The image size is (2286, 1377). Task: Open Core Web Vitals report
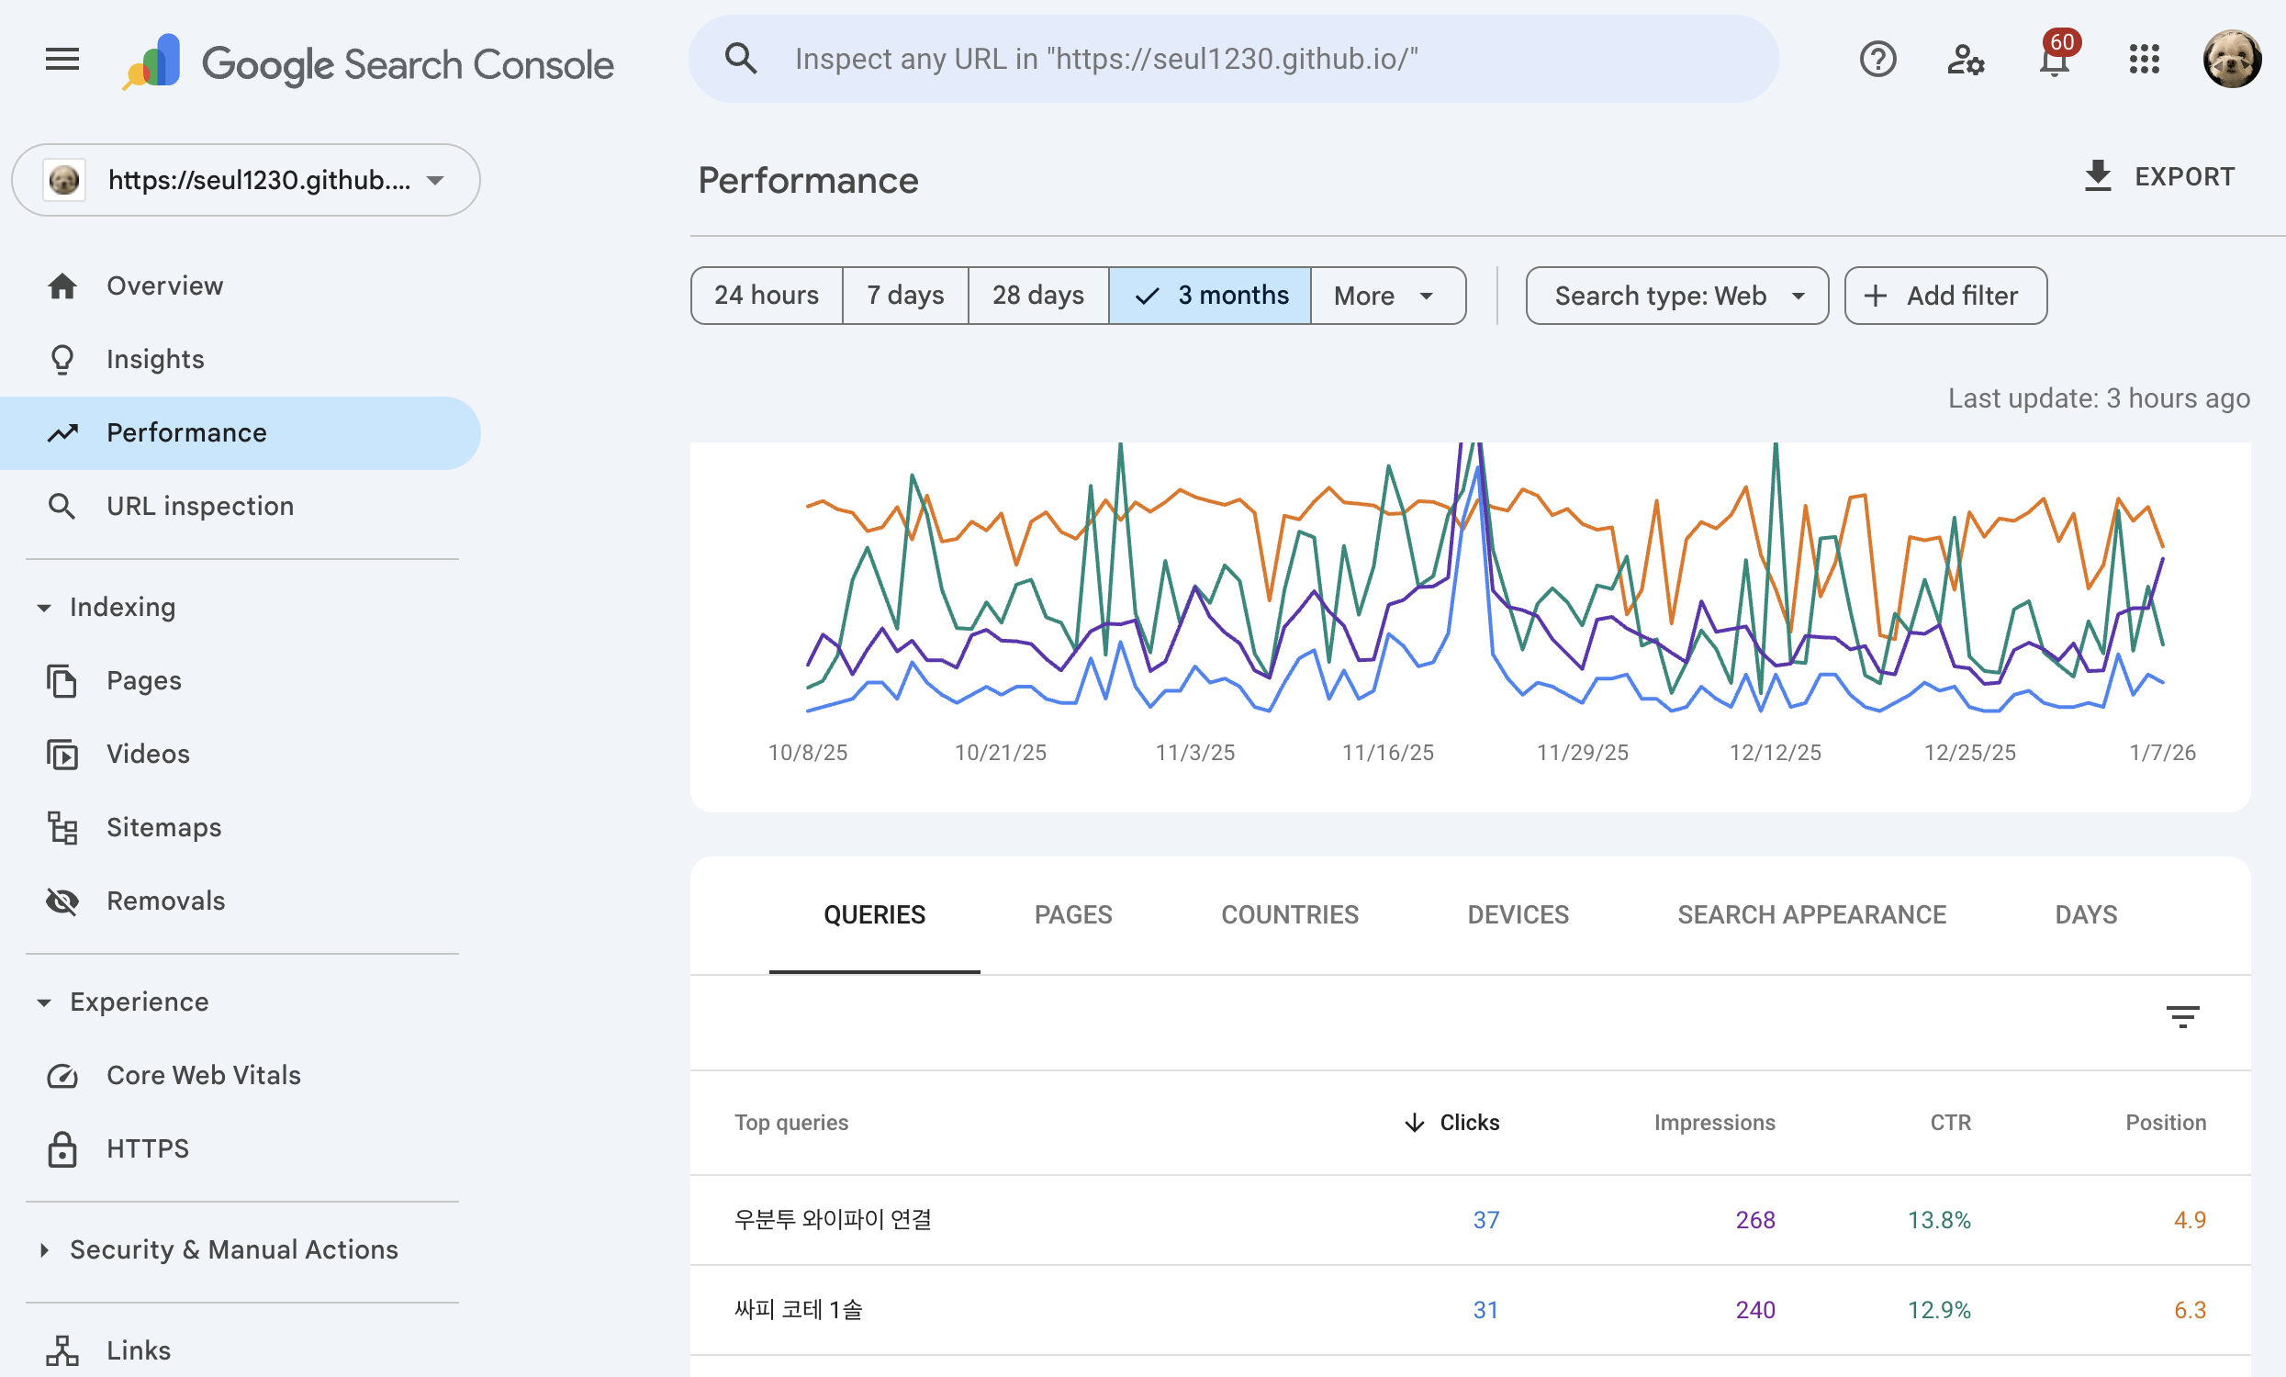coord(203,1074)
